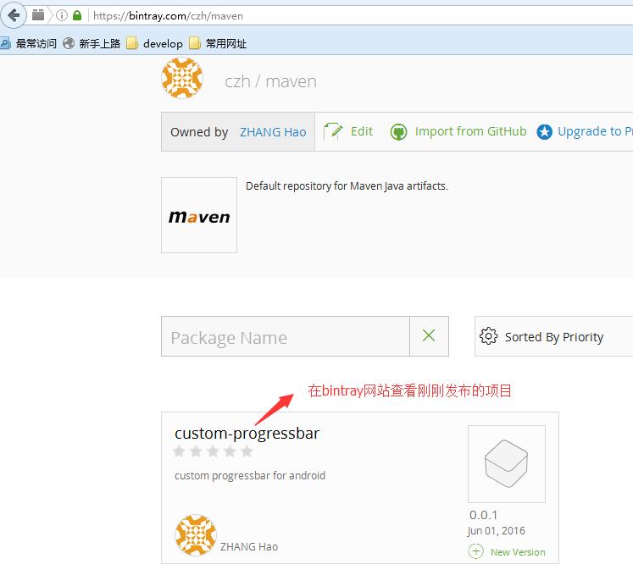
Task: Open the 常用网址 bookmarks folder
Action: coord(218,43)
